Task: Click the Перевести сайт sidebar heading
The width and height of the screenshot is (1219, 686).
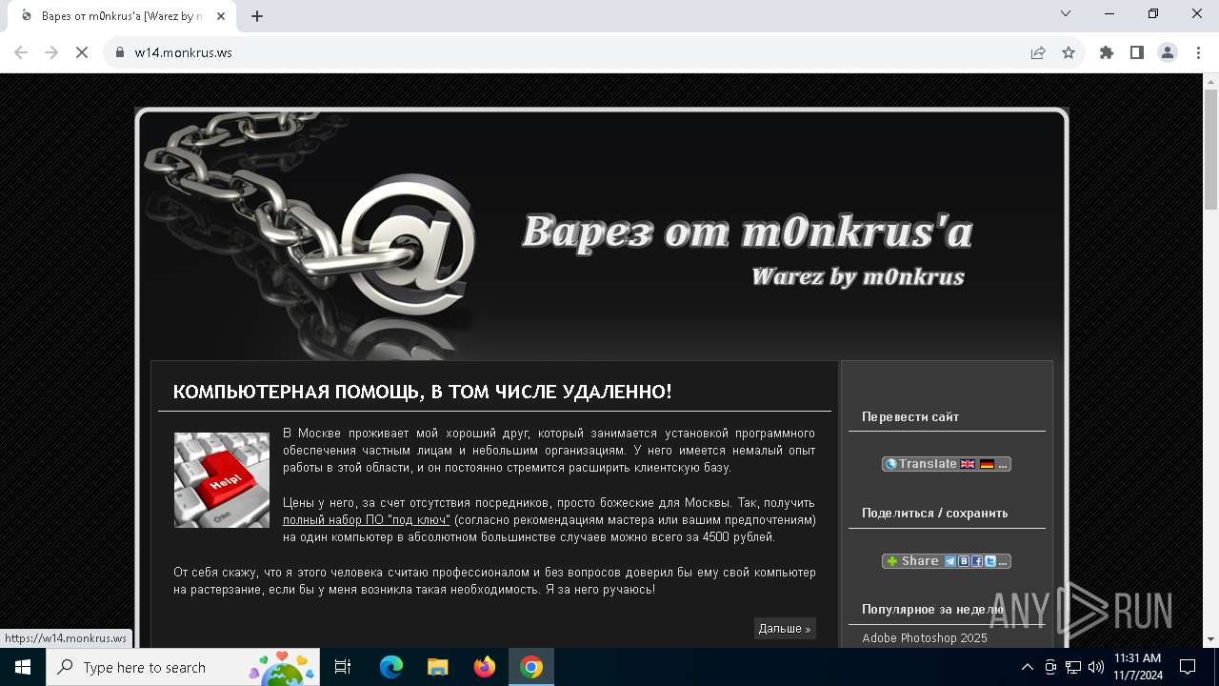Action: (x=910, y=416)
